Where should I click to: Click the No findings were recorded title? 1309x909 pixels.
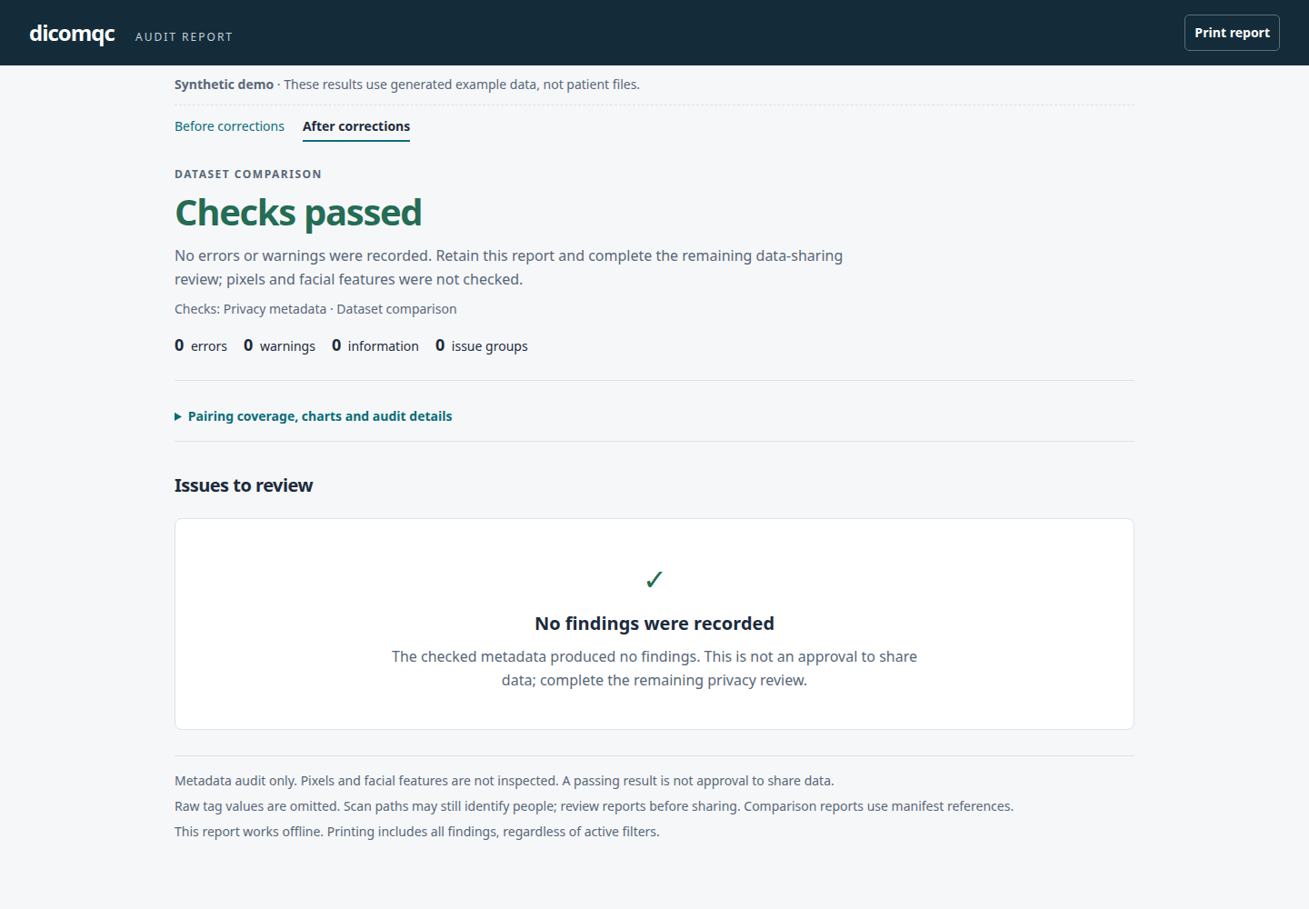coord(654,624)
